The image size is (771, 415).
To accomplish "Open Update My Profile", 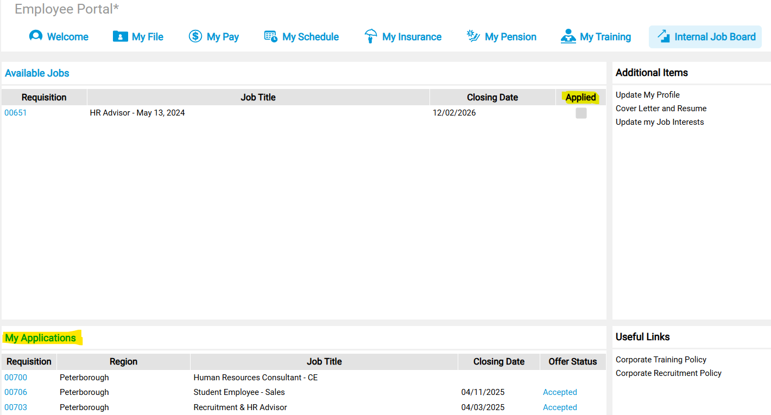I will tap(647, 95).
